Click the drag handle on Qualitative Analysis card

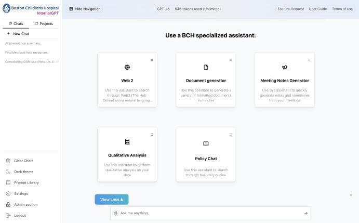click(x=152, y=135)
